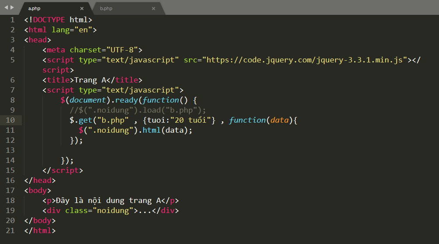439x244 pixels.
Task: Click the word "document" on line 8
Action: pos(88,100)
